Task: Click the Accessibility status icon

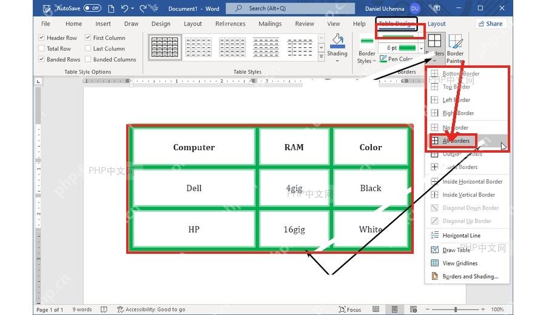Action: pos(121,309)
